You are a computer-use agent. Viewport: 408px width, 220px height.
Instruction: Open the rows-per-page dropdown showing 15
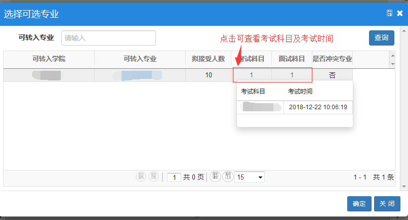click(249, 177)
